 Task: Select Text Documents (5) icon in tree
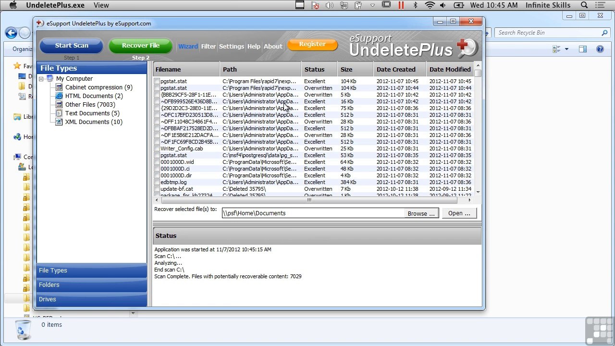click(59, 113)
